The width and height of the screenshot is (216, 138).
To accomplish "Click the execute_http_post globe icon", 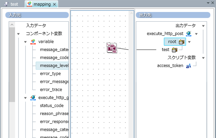I will click(x=189, y=34).
